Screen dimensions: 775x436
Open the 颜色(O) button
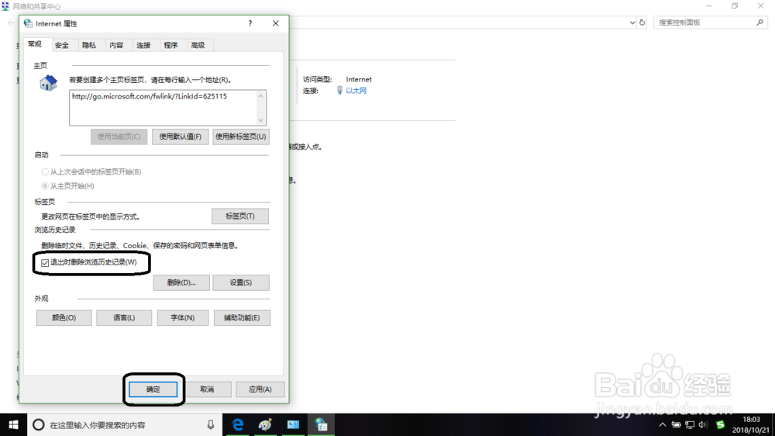click(64, 318)
